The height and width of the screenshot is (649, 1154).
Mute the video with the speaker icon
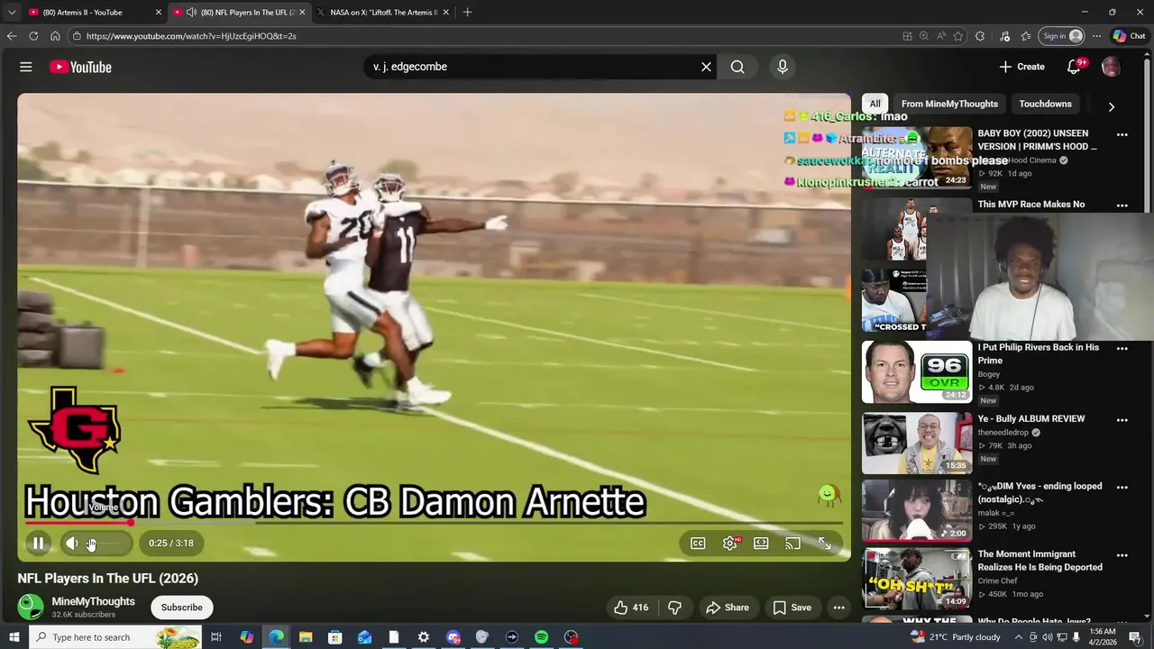(x=71, y=543)
